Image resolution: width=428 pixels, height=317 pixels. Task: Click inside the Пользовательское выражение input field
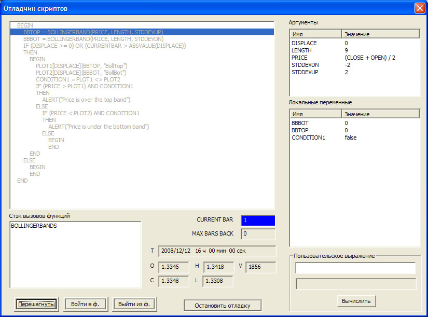point(356,268)
